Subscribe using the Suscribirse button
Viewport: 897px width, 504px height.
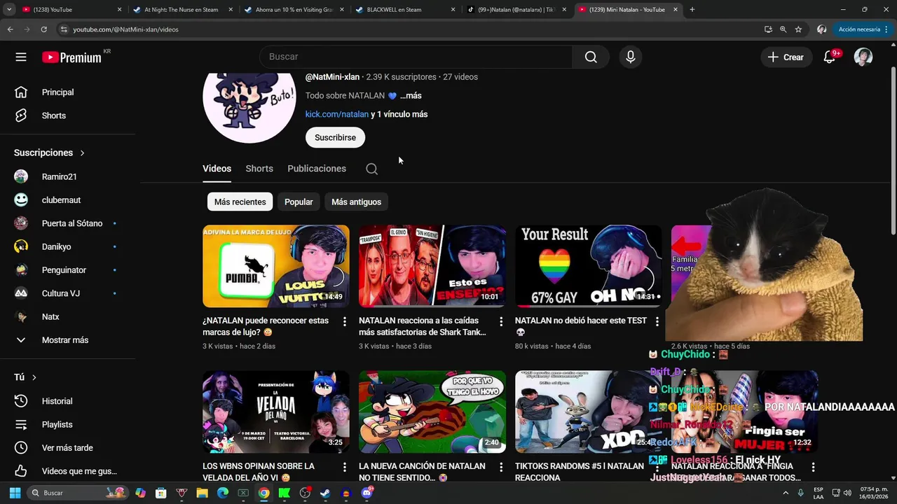pos(335,137)
